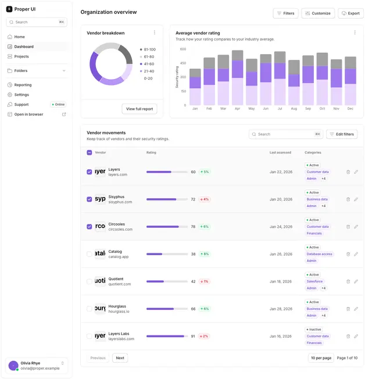This screenshot has width=372, height=379.
Task: Edit the Catalog vendor row
Action: point(356,254)
